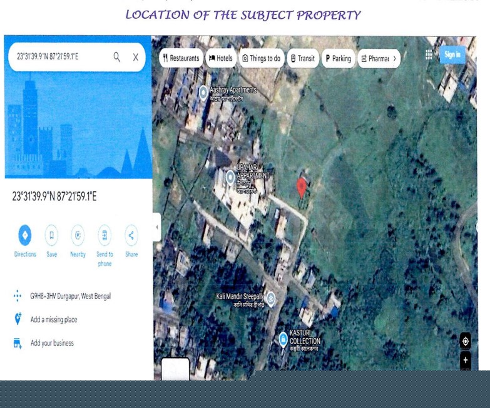Select the Pharmacies filter chip
The image size is (490, 408).
(375, 58)
